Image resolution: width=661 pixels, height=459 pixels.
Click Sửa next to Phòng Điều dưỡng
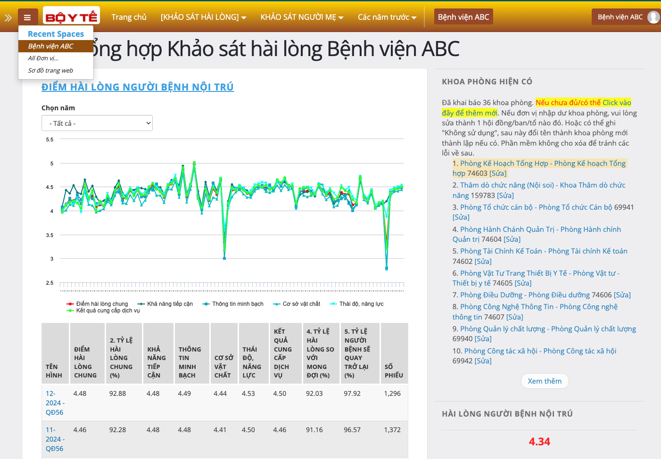point(622,295)
